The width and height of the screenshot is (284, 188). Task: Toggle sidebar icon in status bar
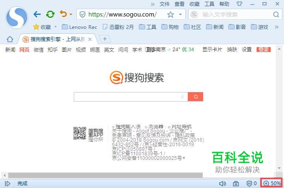(x=7, y=183)
